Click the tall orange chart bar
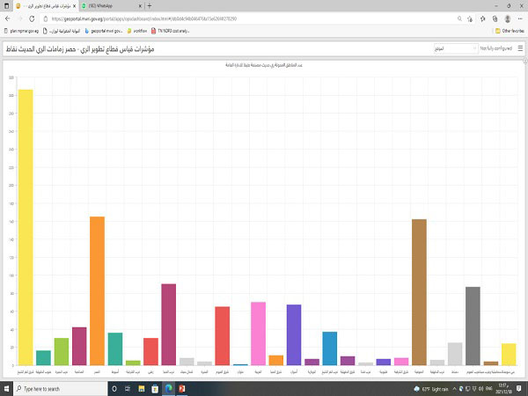This screenshot has width=528, height=396. (97, 290)
